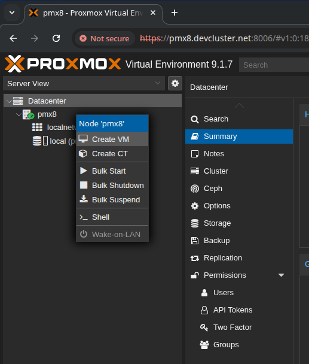The width and height of the screenshot is (309, 364).
Task: Click the scroll-up arrow above panel menu
Action: click(x=239, y=105)
